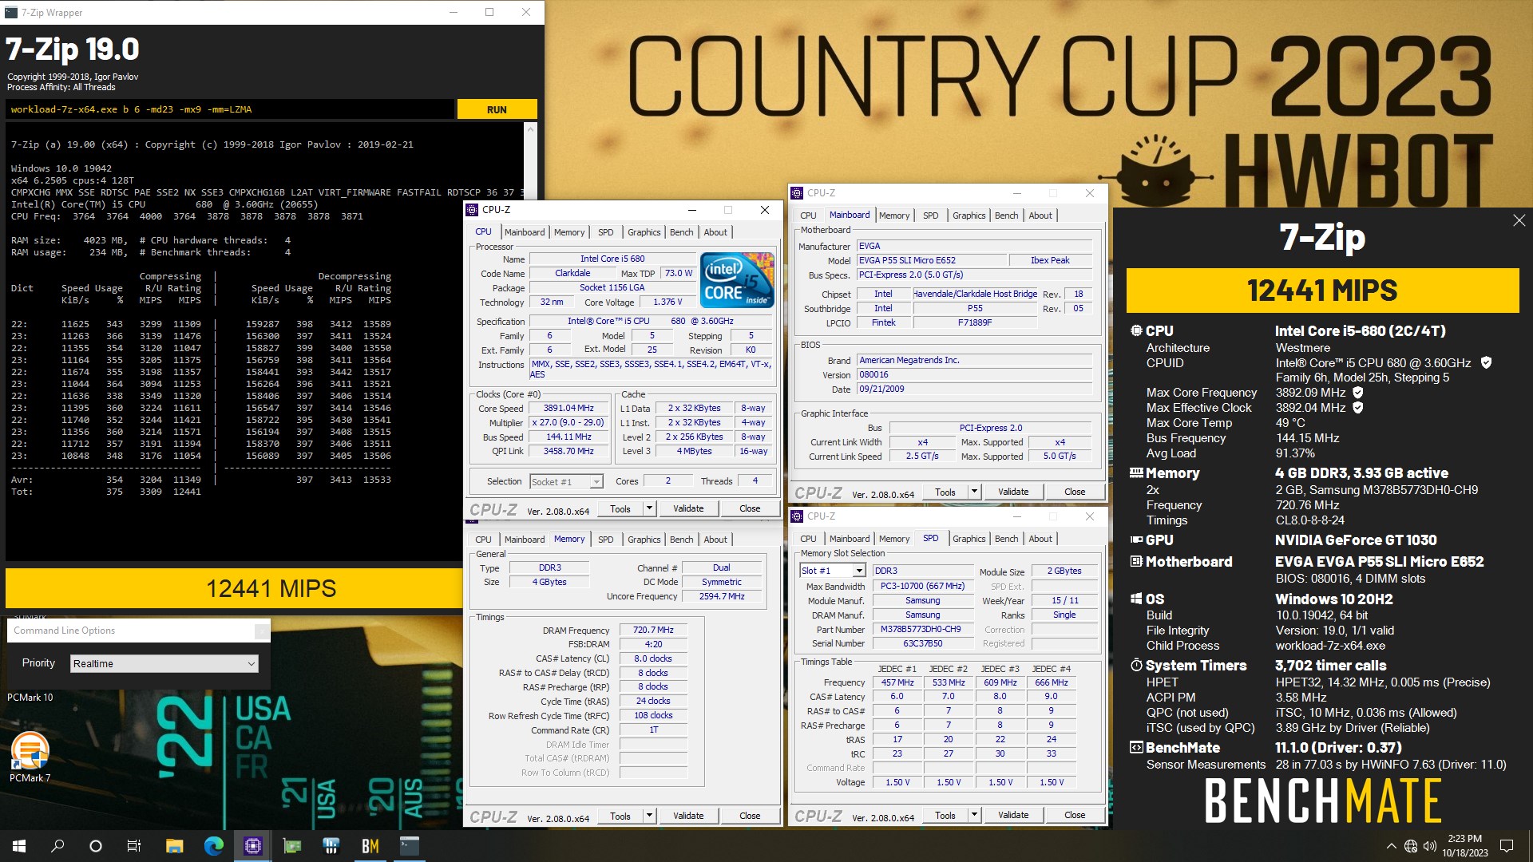The width and height of the screenshot is (1533, 862).
Task: Click the CPU chip icon in BenchMate panel
Action: click(1136, 330)
